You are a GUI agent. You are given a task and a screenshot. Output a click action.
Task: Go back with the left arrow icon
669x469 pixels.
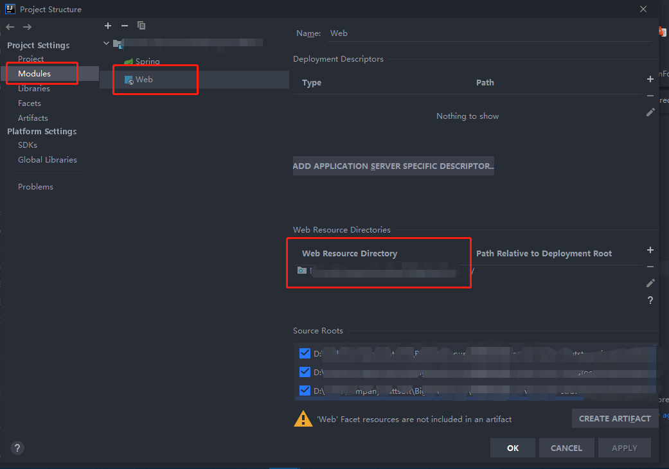point(10,27)
